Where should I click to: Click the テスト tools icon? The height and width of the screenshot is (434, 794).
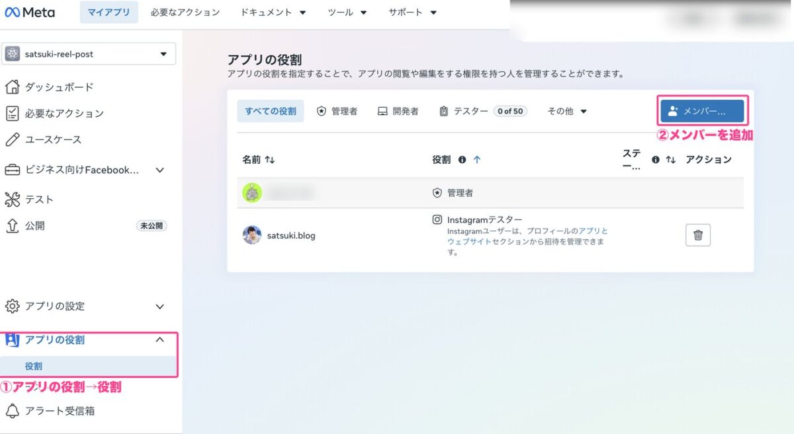pos(12,199)
